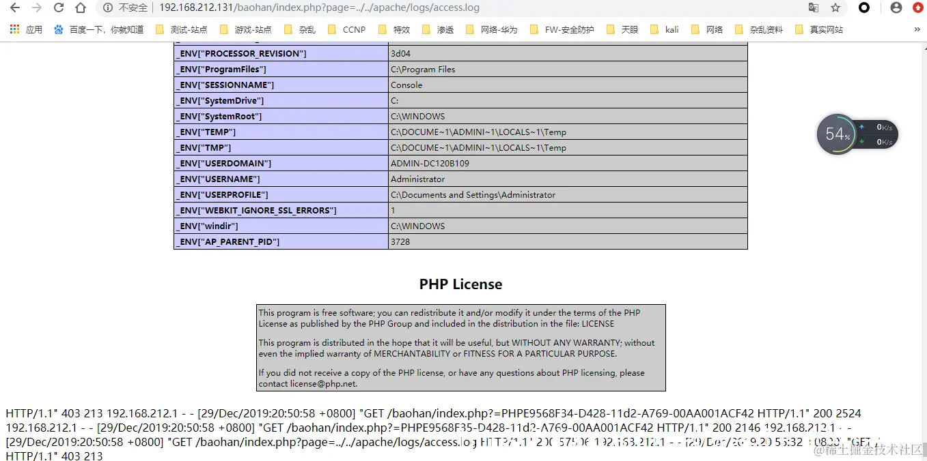Select the _ENV["TMP"] cell

pos(281,147)
